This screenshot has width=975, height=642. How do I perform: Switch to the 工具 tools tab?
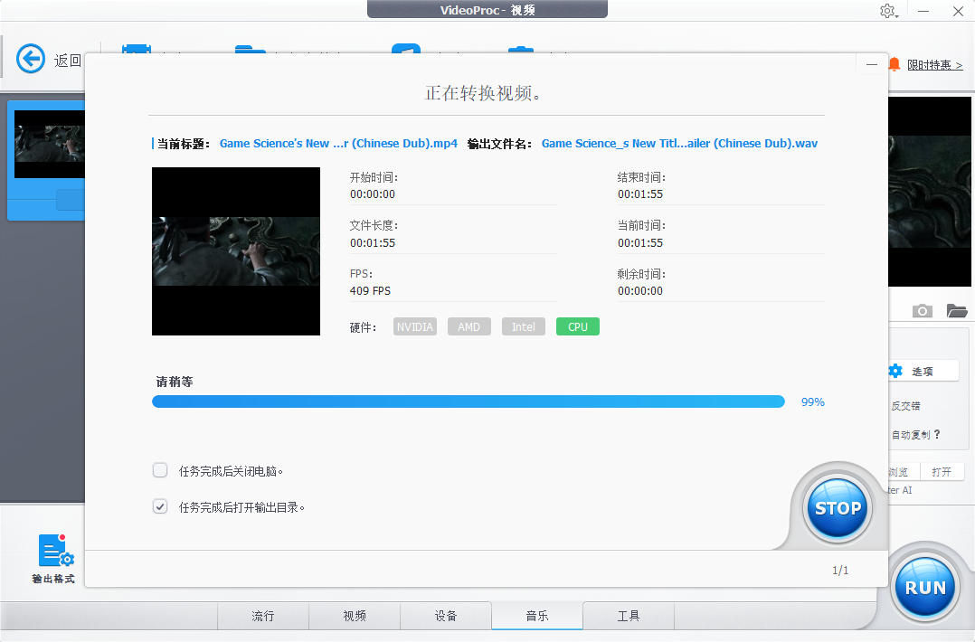(x=628, y=616)
